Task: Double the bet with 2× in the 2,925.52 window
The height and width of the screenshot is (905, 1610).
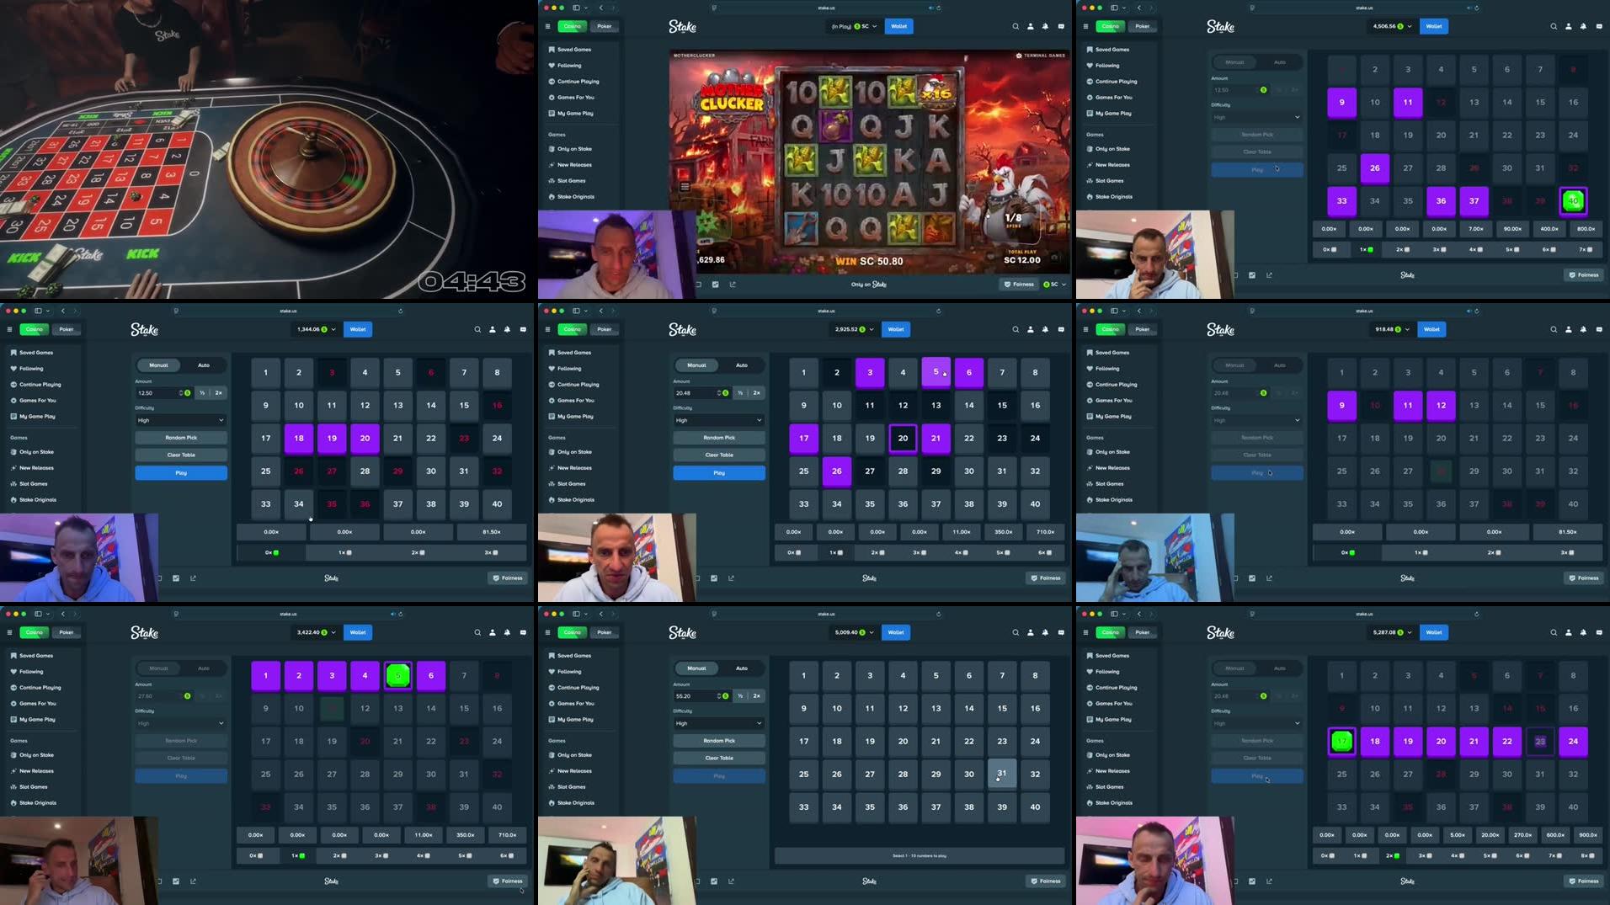Action: point(756,393)
